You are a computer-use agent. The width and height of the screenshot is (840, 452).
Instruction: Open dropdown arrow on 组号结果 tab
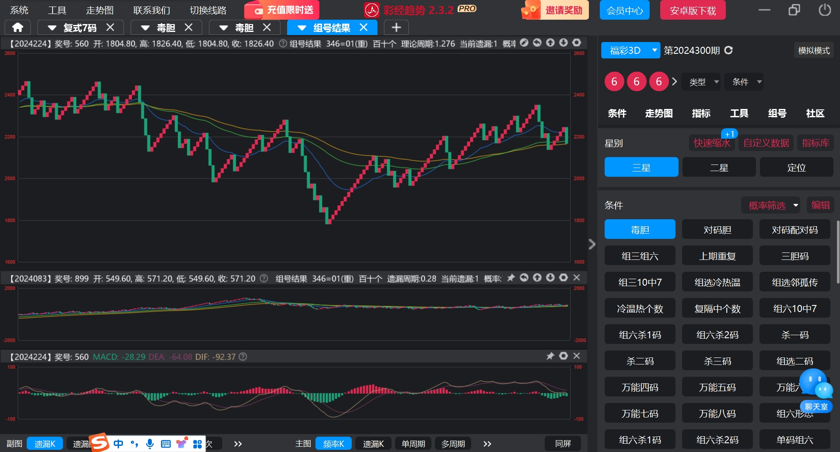click(x=302, y=28)
